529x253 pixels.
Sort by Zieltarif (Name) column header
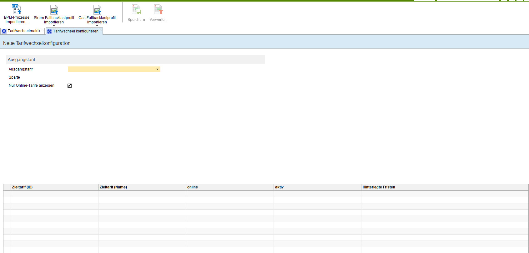(x=142, y=187)
